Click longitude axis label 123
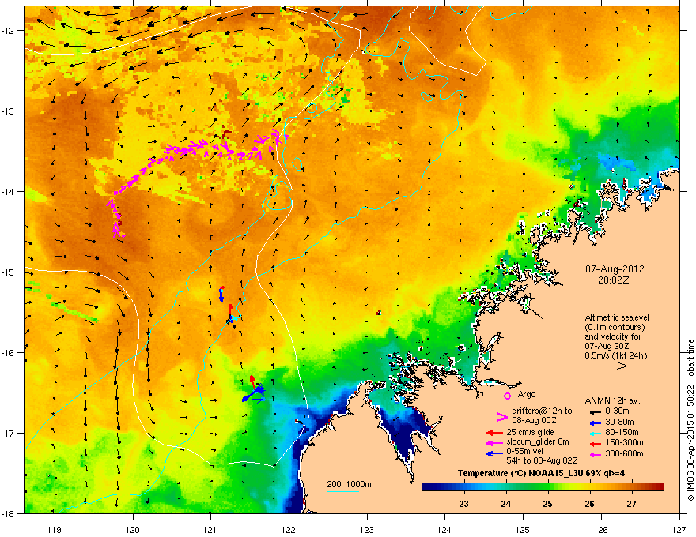The width and height of the screenshot is (696, 537). pyautogui.click(x=367, y=529)
